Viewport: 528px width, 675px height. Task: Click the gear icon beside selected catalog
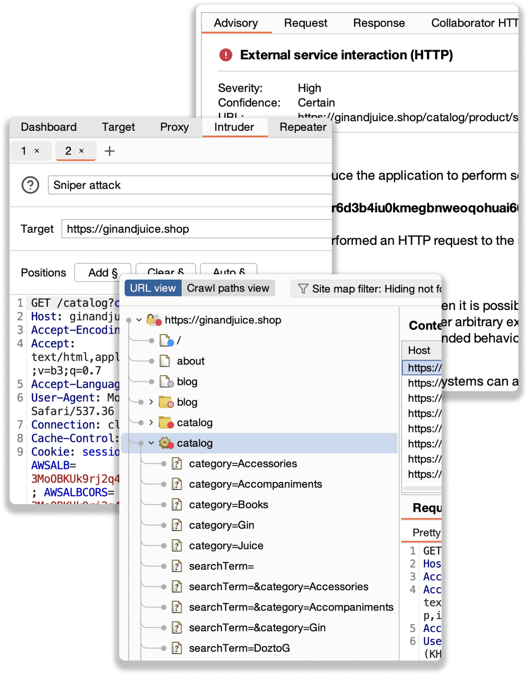tap(166, 443)
